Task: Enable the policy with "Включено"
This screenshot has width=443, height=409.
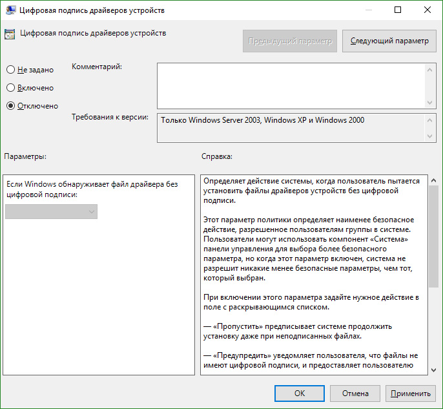Action: 10,88
